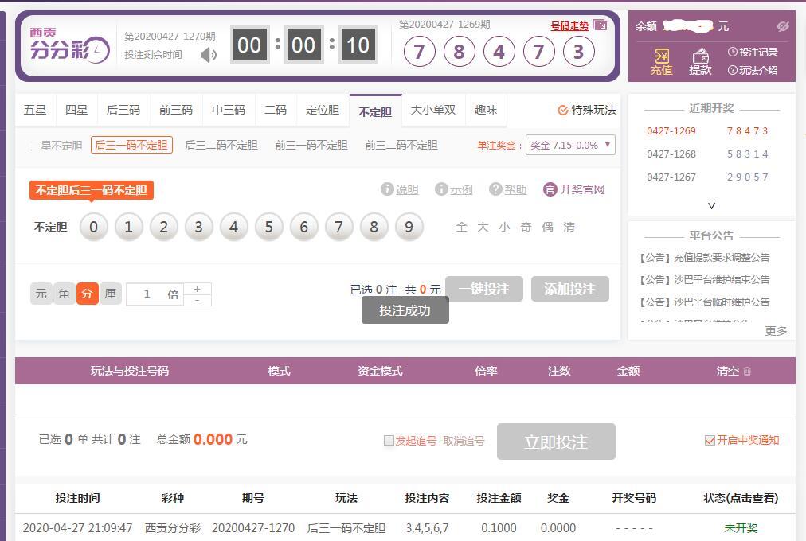Screen dimensions: 806x541
Task: Choose the 元 currency unit
Action: pos(41,294)
